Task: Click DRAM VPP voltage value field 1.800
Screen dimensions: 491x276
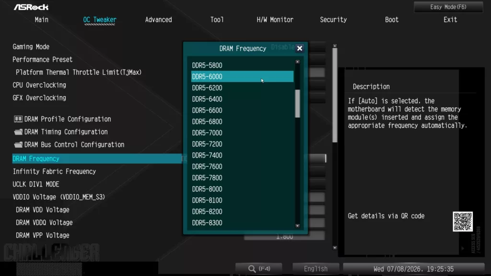Action: click(284, 237)
